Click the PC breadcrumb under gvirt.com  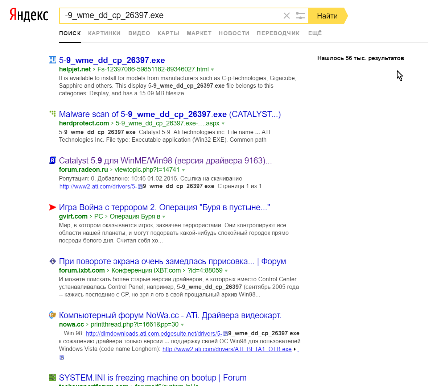[x=99, y=216]
